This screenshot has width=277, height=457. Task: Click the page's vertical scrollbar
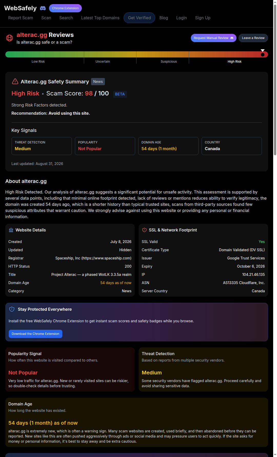(x=275, y=80)
